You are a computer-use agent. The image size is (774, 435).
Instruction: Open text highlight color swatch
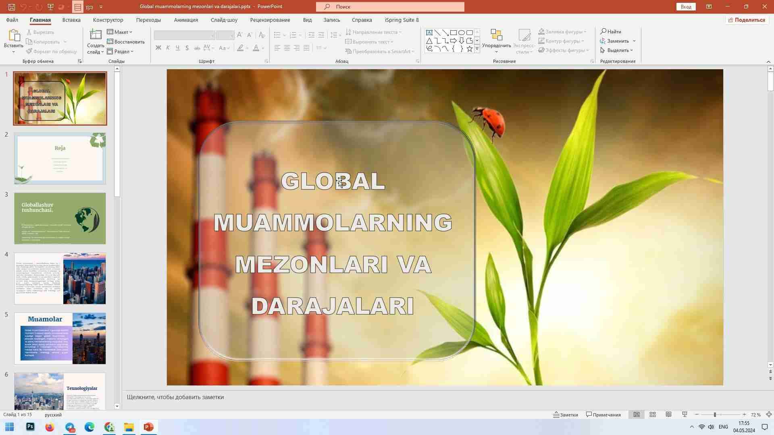coord(240,48)
